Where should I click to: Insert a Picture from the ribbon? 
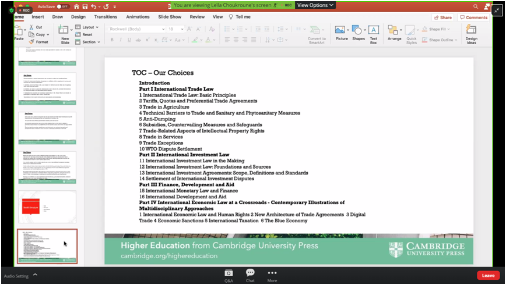pyautogui.click(x=341, y=33)
